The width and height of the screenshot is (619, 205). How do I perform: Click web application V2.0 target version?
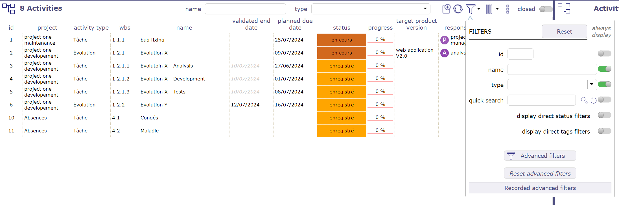(414, 53)
